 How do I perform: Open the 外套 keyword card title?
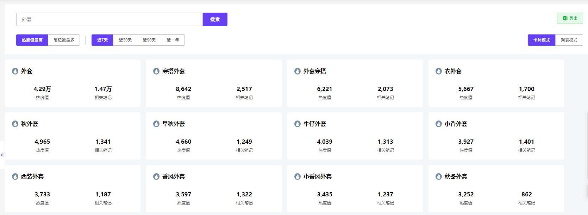click(x=27, y=71)
